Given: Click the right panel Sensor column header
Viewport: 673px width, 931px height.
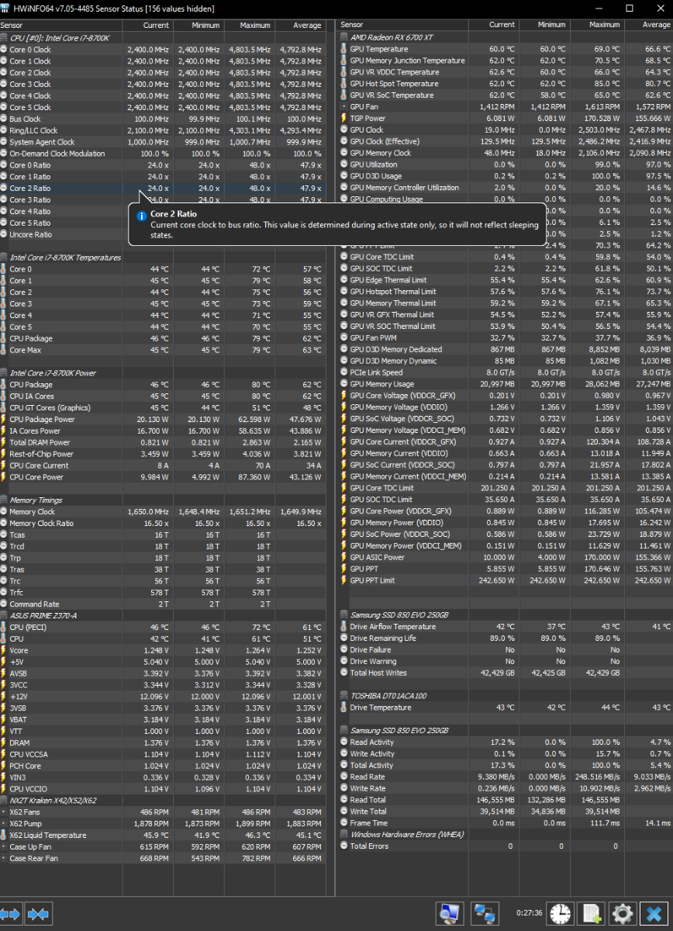Looking at the screenshot, I should click(x=403, y=25).
